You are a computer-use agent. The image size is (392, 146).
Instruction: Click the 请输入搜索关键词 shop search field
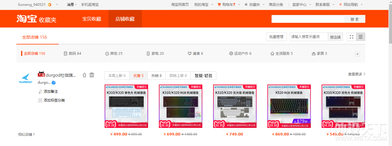309,37
